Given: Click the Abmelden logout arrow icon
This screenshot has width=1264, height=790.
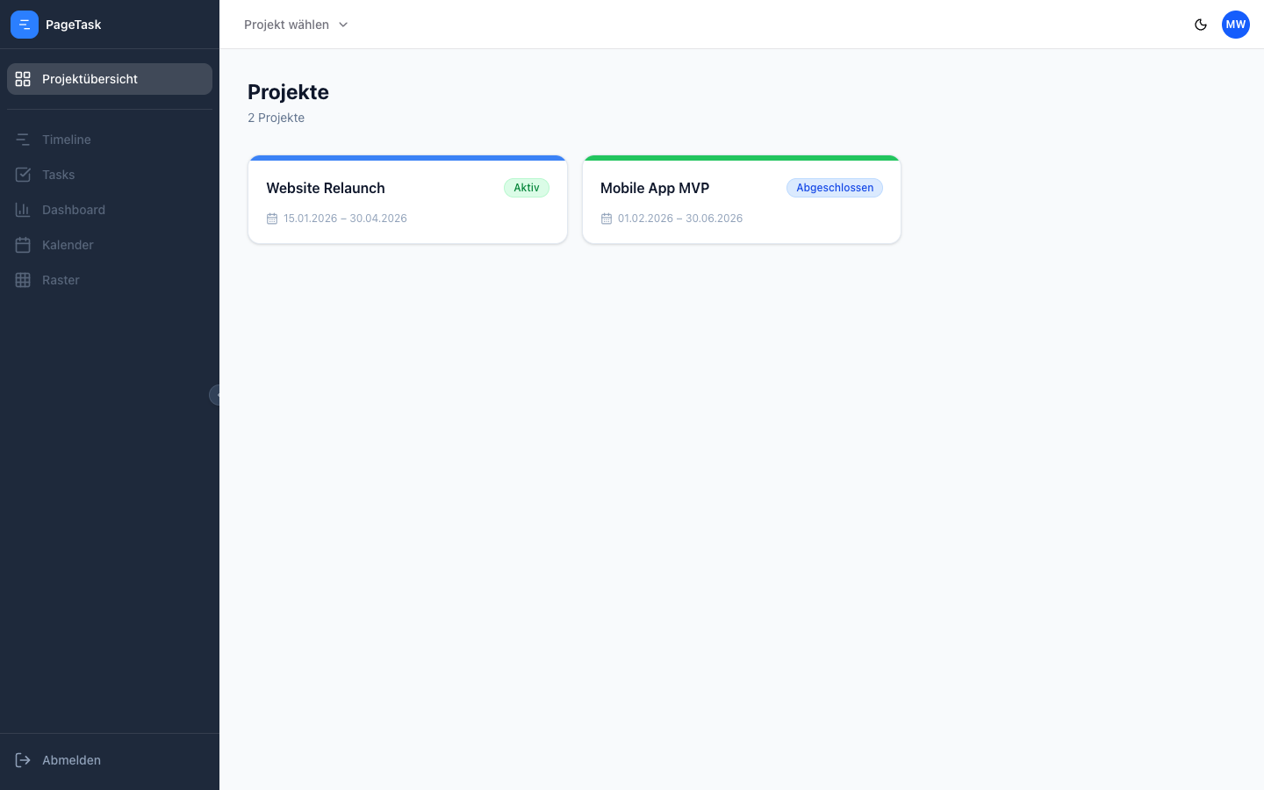Looking at the screenshot, I should click(x=23, y=760).
